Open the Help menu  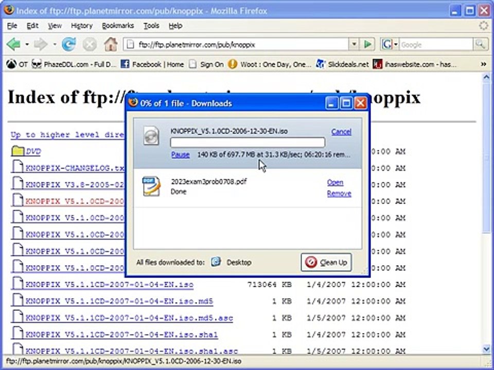pos(175,26)
